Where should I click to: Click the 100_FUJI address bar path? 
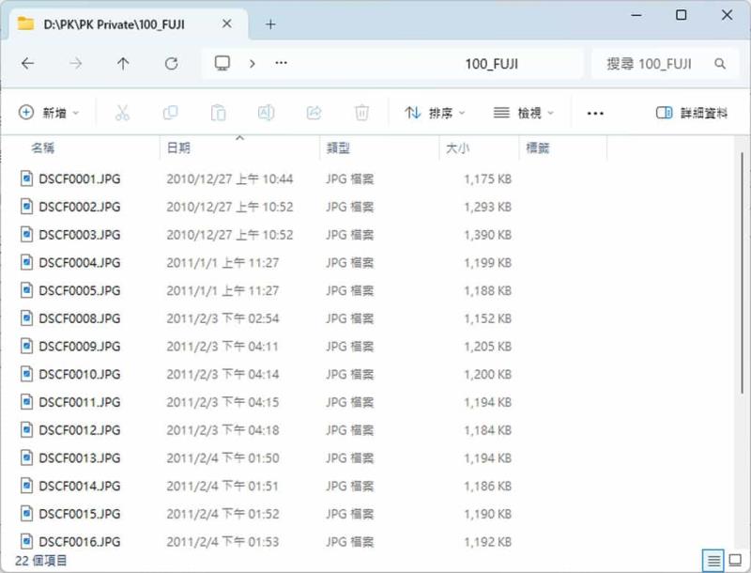coord(492,64)
